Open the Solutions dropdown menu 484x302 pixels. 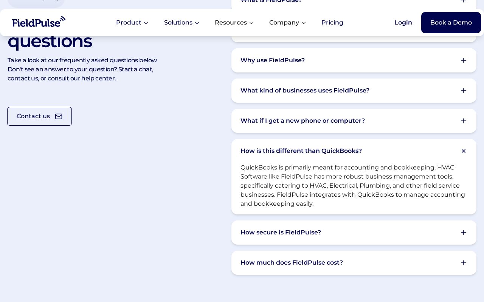click(x=181, y=23)
